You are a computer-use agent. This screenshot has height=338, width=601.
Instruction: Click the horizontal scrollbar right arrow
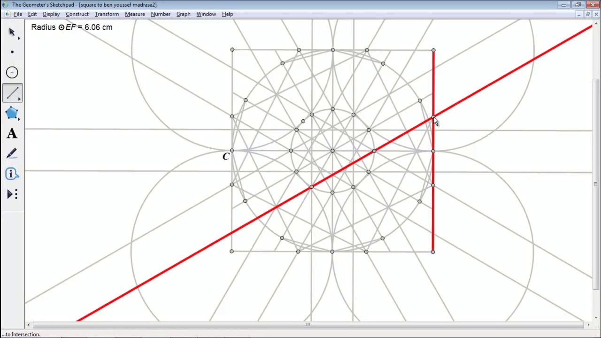pos(588,324)
